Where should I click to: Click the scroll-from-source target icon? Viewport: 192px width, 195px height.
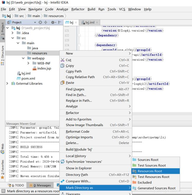tap(40, 22)
